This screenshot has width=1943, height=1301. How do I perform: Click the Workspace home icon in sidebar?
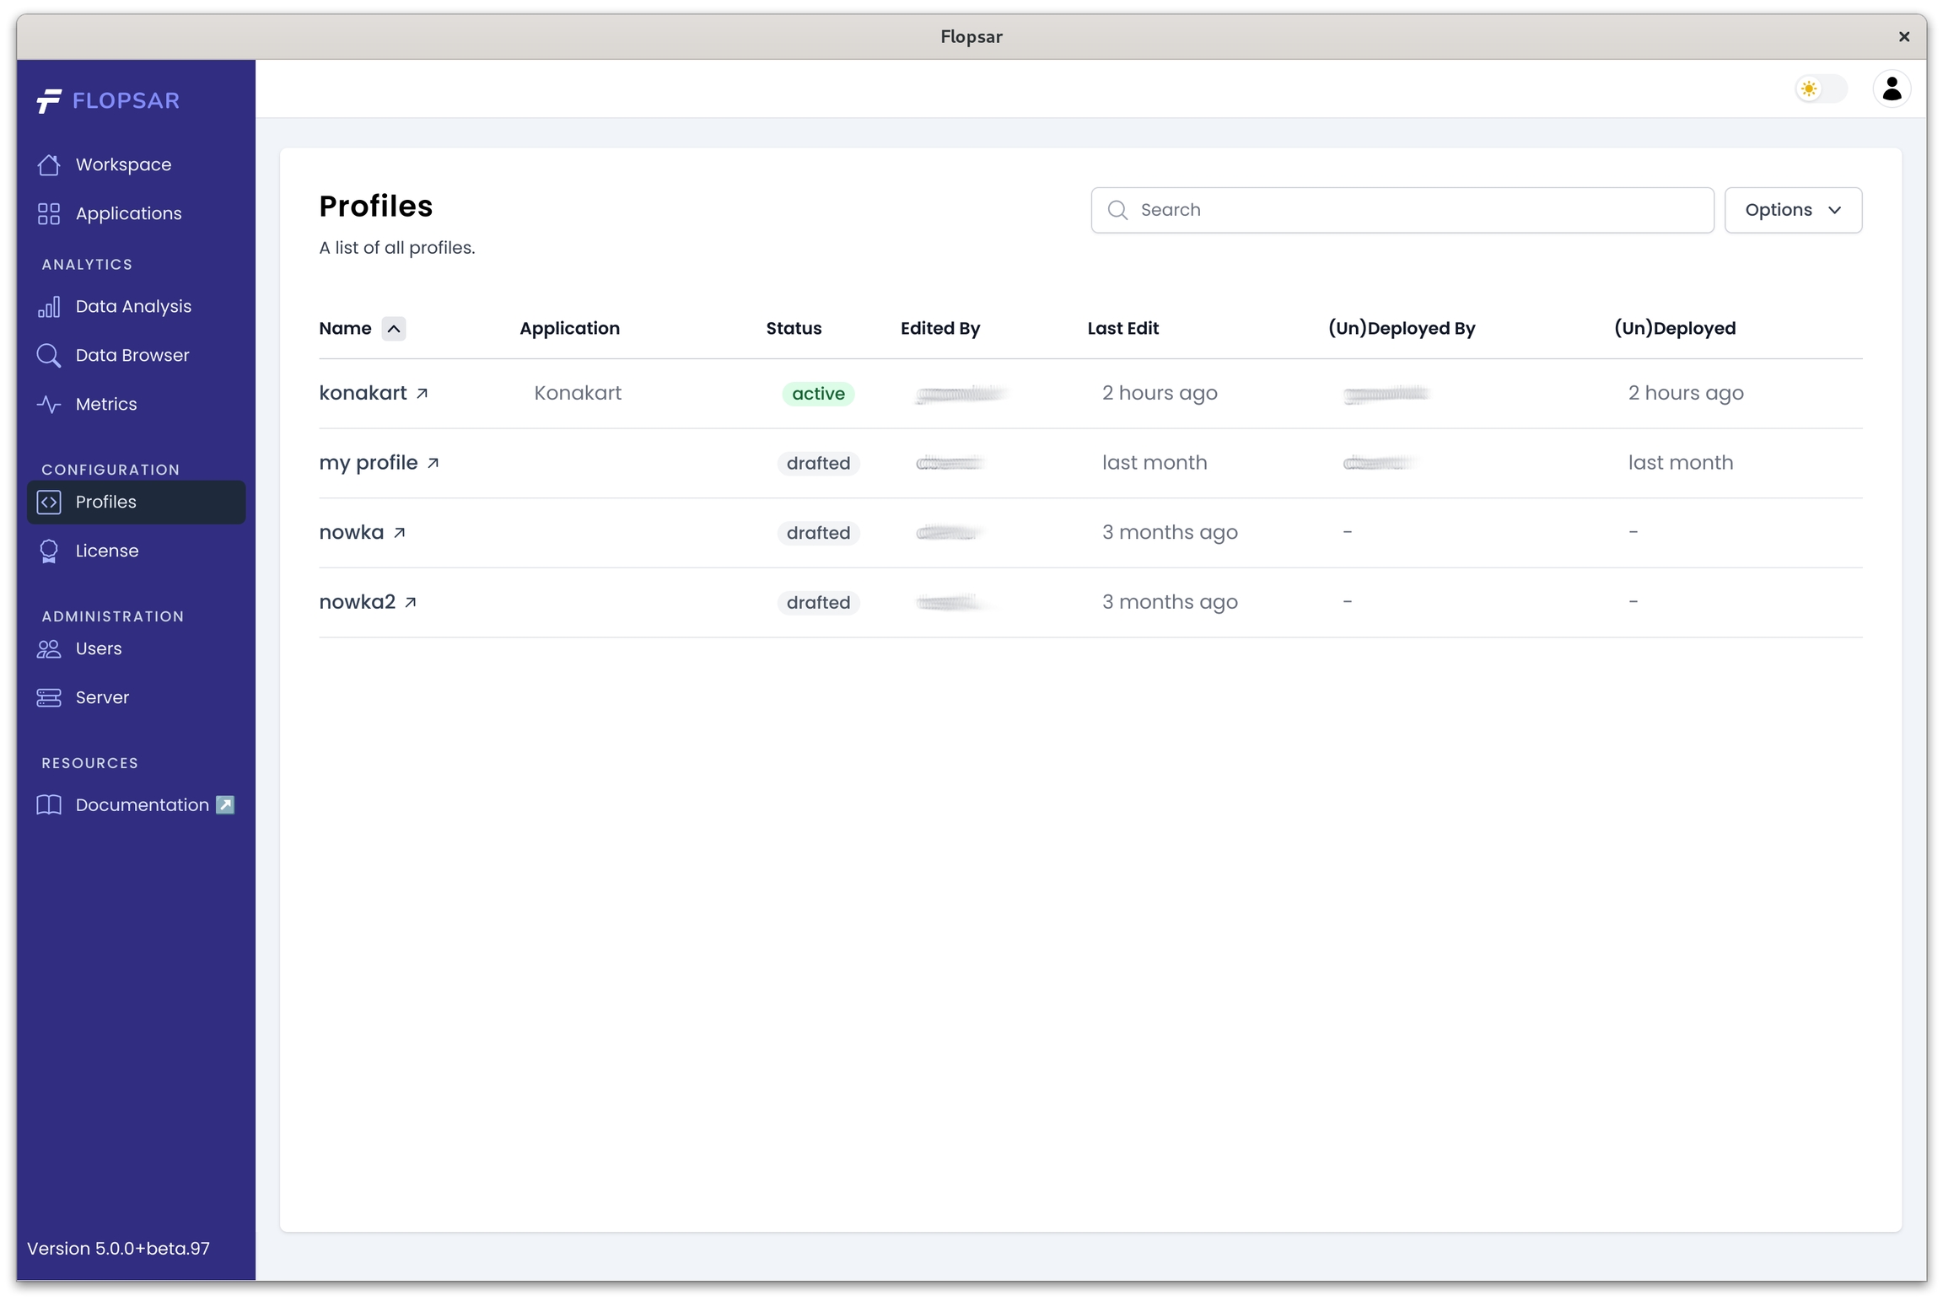(49, 164)
